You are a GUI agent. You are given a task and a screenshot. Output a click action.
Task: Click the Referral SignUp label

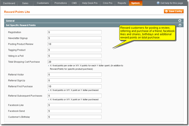tap(17, 81)
